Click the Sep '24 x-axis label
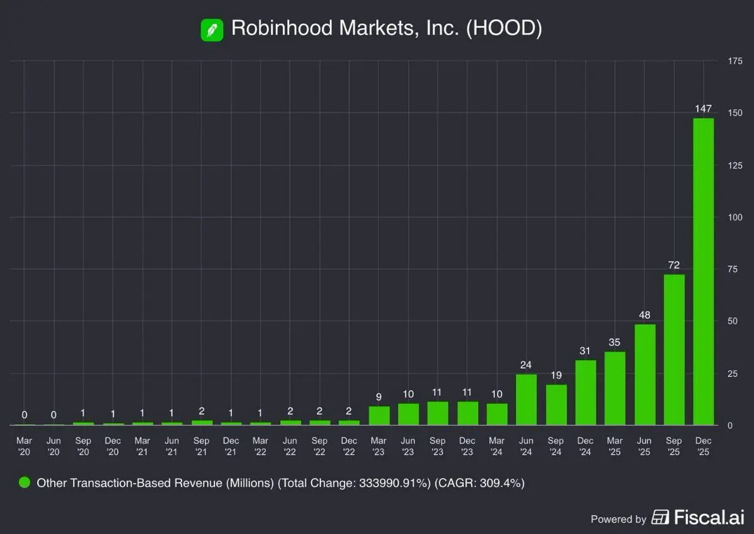The image size is (754, 534). coord(556,446)
